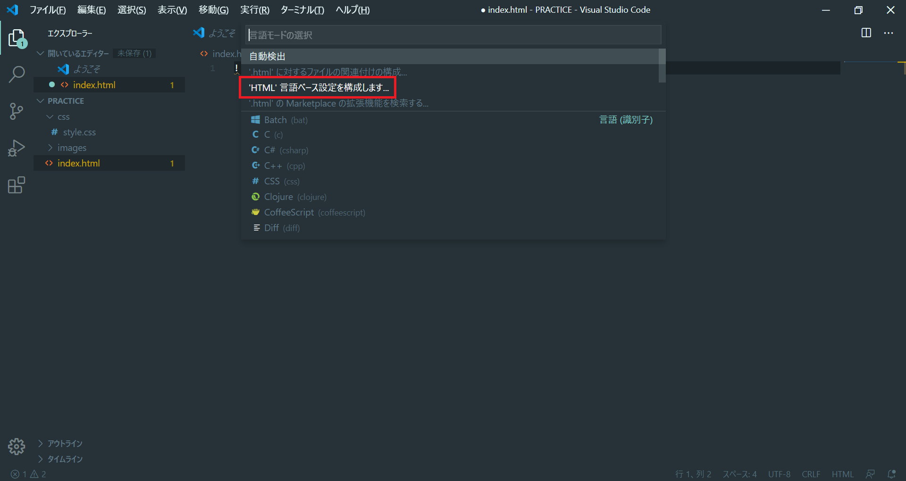The image size is (906, 481).
Task: Select index.html in PRACTICE folder tree
Action: 109,163
